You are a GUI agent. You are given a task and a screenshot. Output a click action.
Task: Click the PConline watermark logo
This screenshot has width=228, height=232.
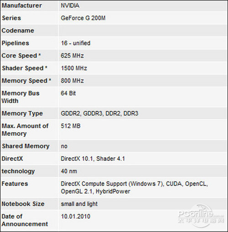click(x=201, y=216)
